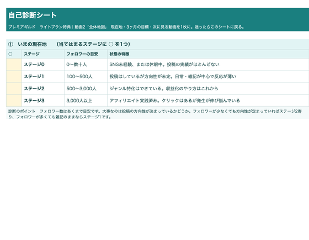Mark the yellow selection cell for ステージ1
The width and height of the screenshot is (309, 240).
click(x=14, y=77)
